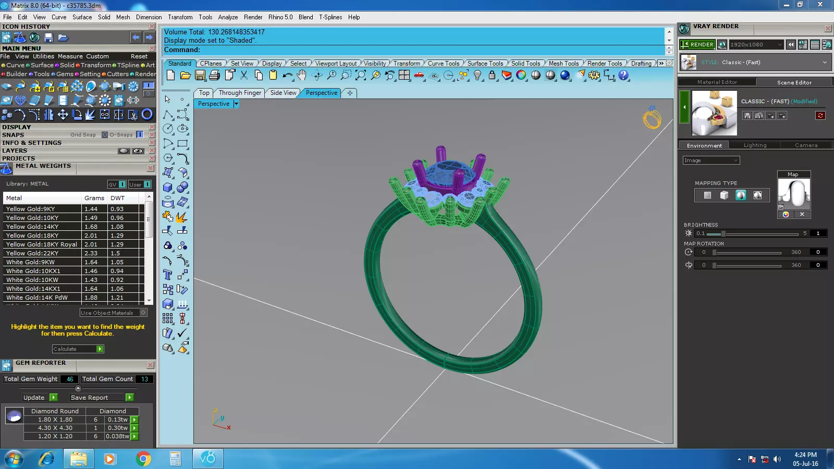Viewport: 834px width, 469px height.
Task: Click the color wheel properties icon
Action: (521, 76)
